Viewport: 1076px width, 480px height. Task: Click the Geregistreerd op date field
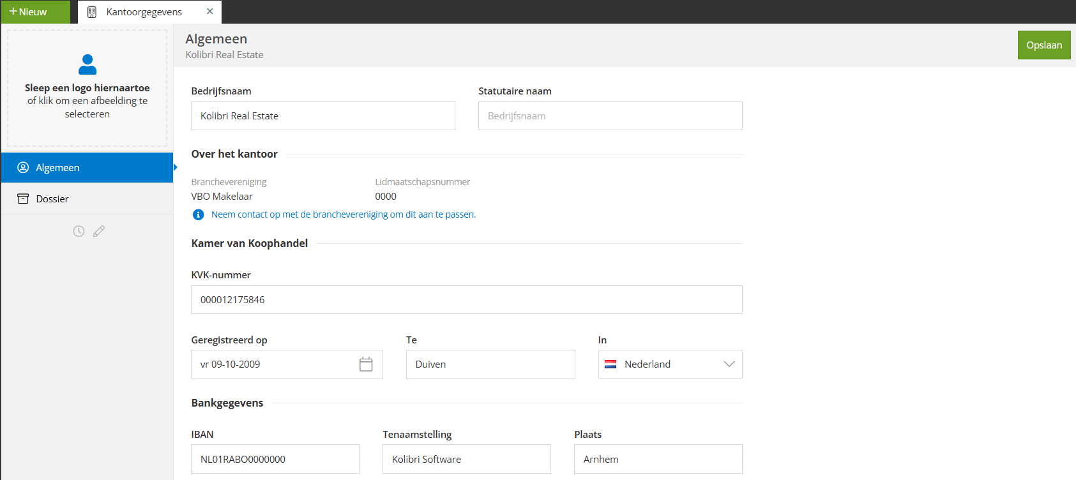point(275,364)
